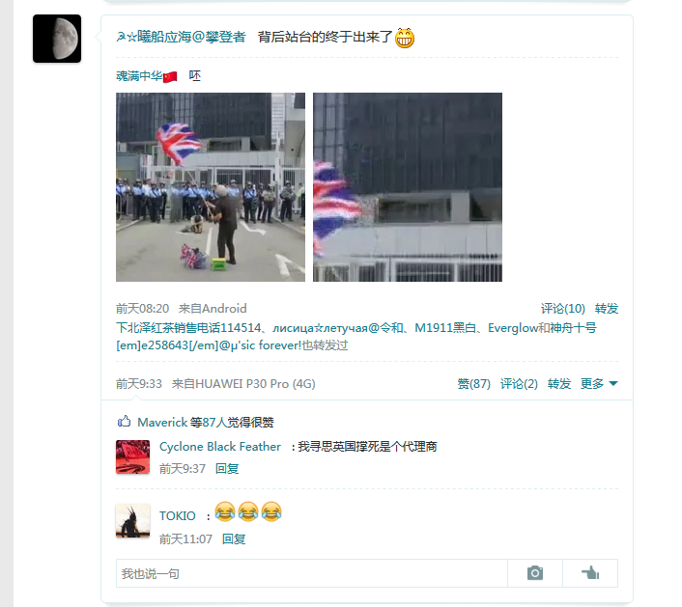This screenshot has height=607, width=682.
Task: Click the camera icon in comment box
Action: point(535,573)
